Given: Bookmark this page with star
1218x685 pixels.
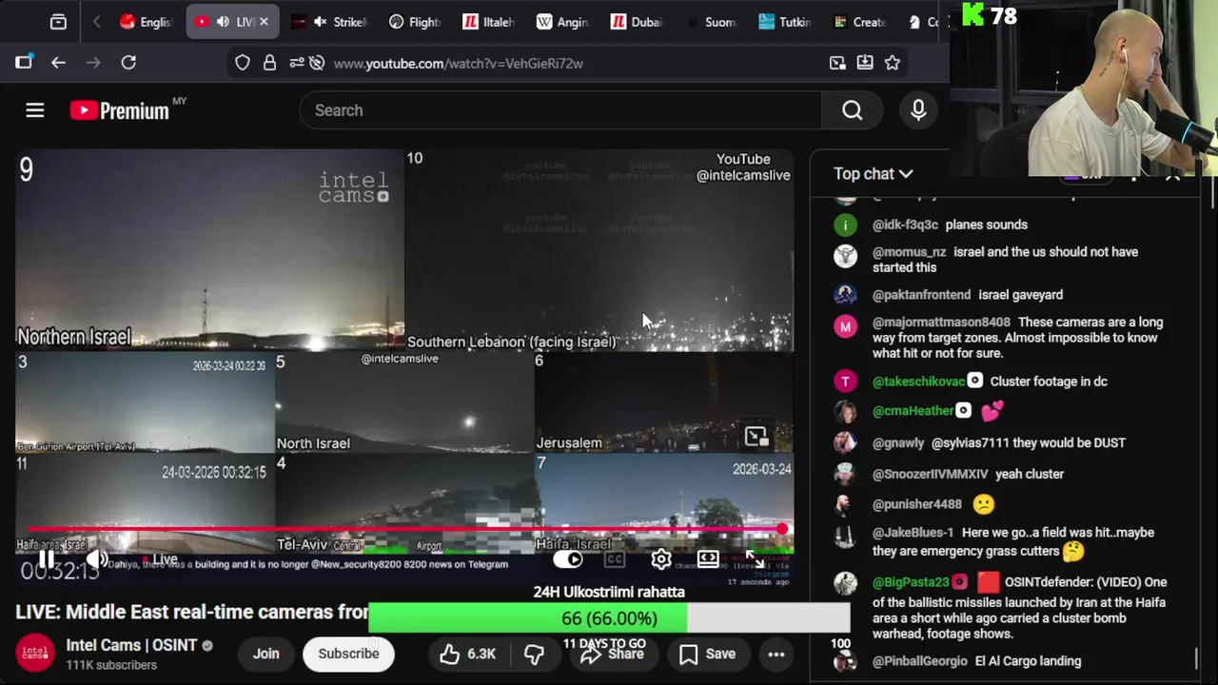Looking at the screenshot, I should click(x=893, y=63).
